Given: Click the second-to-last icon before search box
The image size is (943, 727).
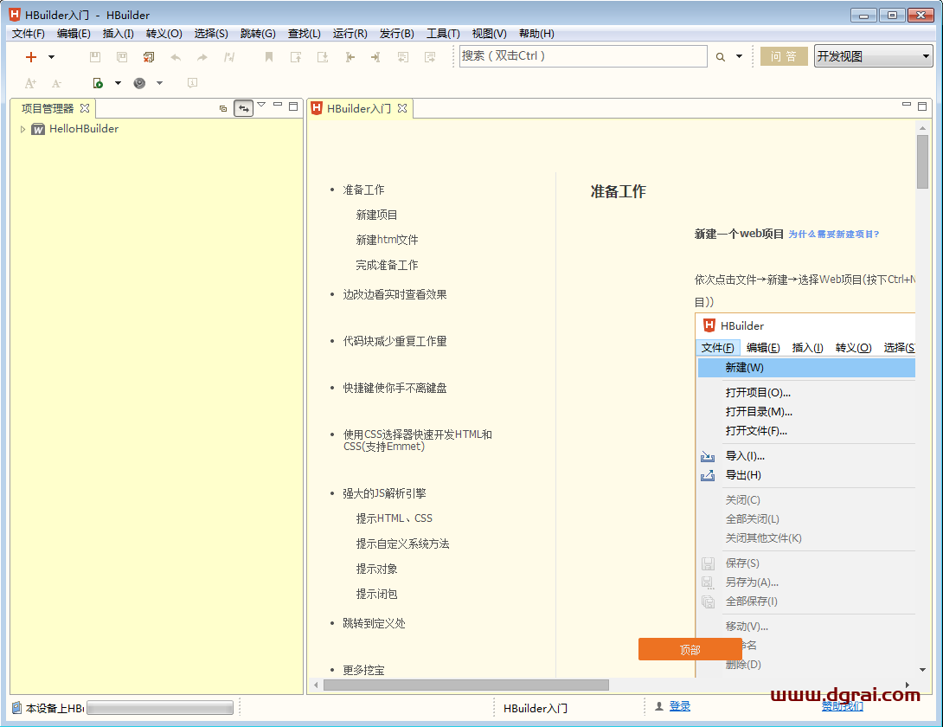Looking at the screenshot, I should (403, 57).
